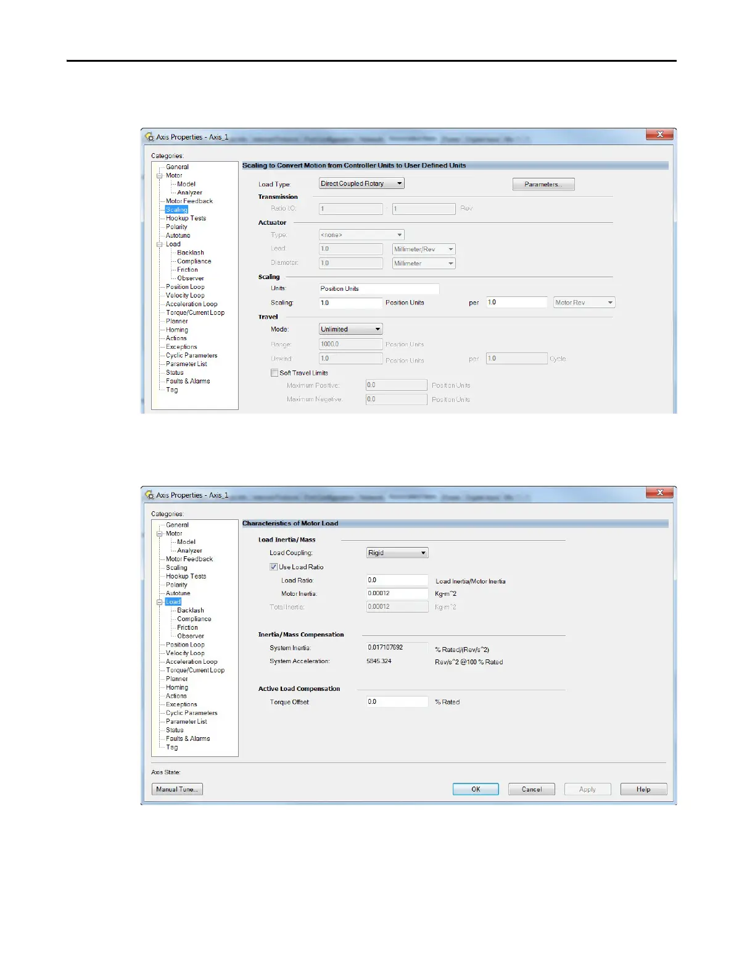Collapse the Load node in the top window tree
This screenshot has height=978, width=755.
click(159, 244)
